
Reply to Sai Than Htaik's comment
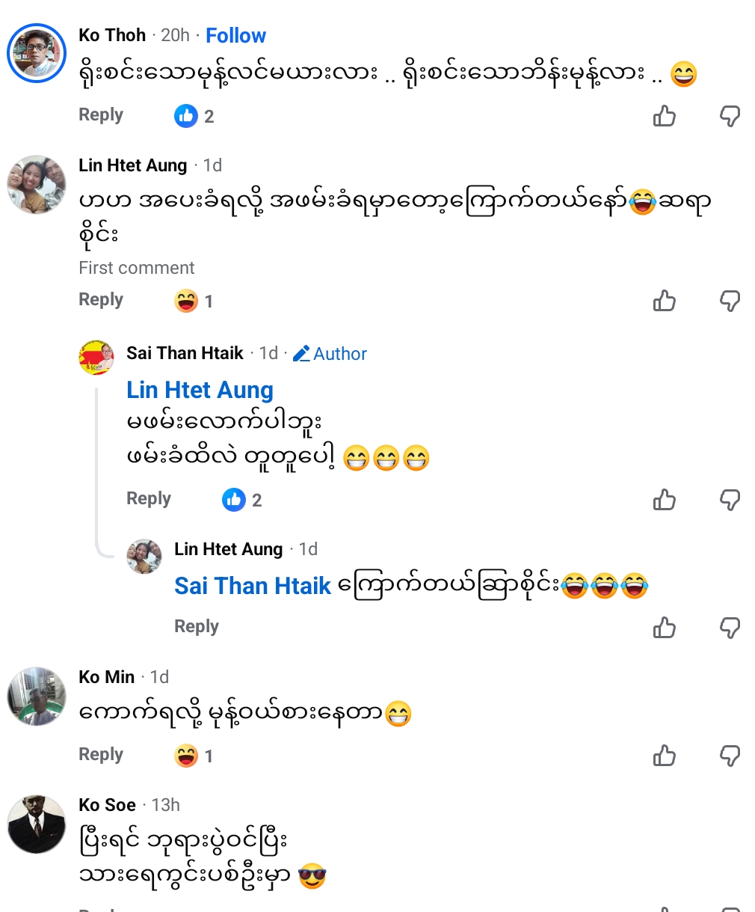pyautogui.click(x=149, y=499)
